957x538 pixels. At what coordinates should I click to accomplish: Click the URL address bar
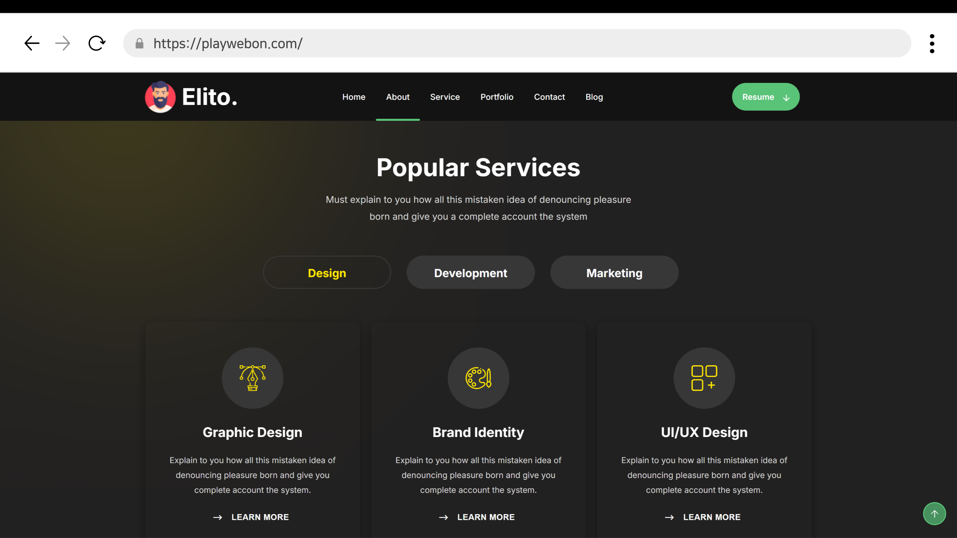(520, 43)
